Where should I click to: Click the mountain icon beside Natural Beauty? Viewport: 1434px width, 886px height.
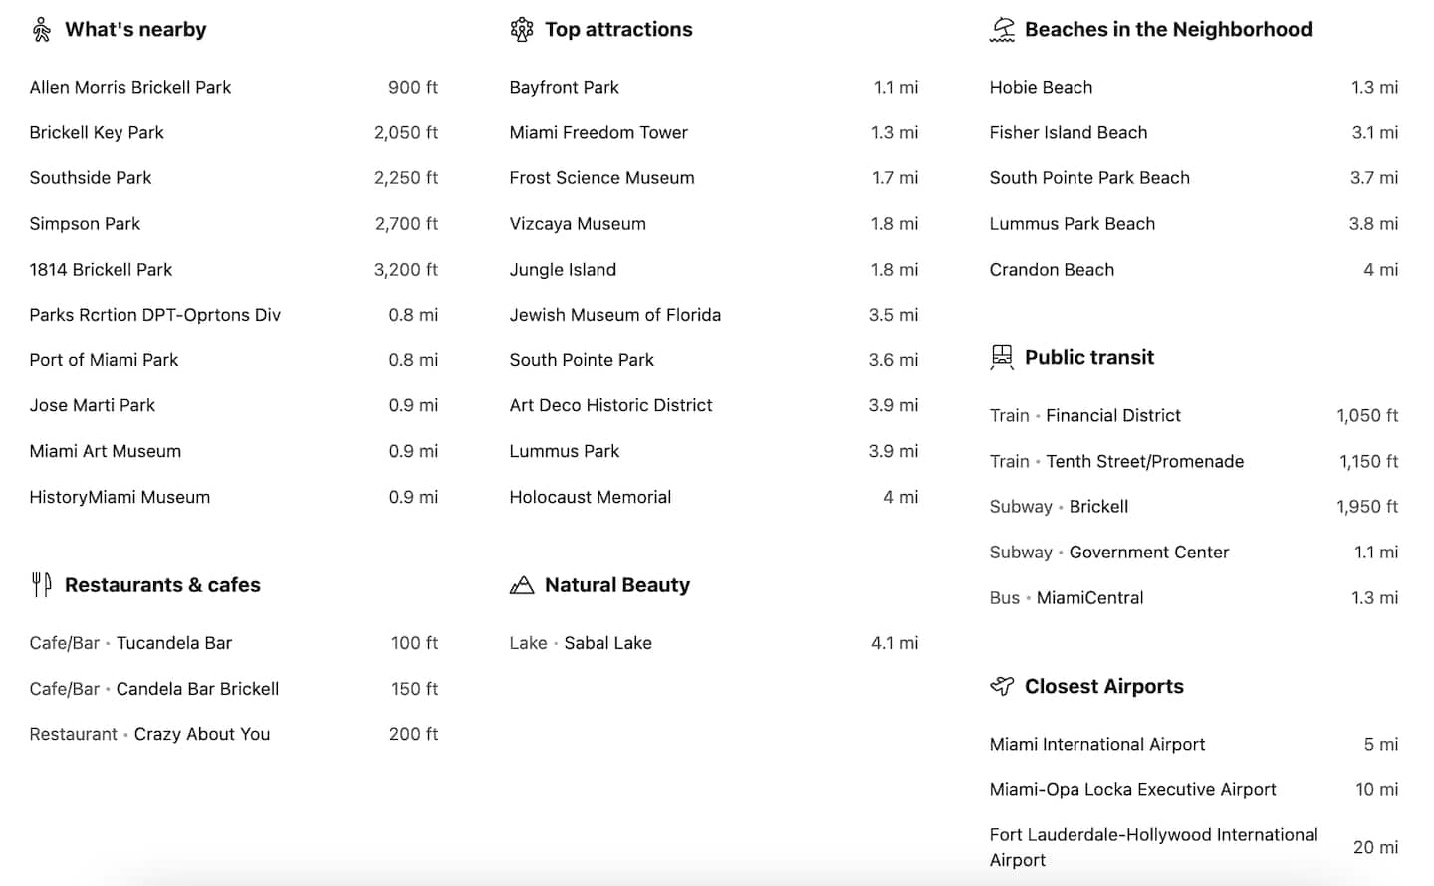[x=522, y=585]
